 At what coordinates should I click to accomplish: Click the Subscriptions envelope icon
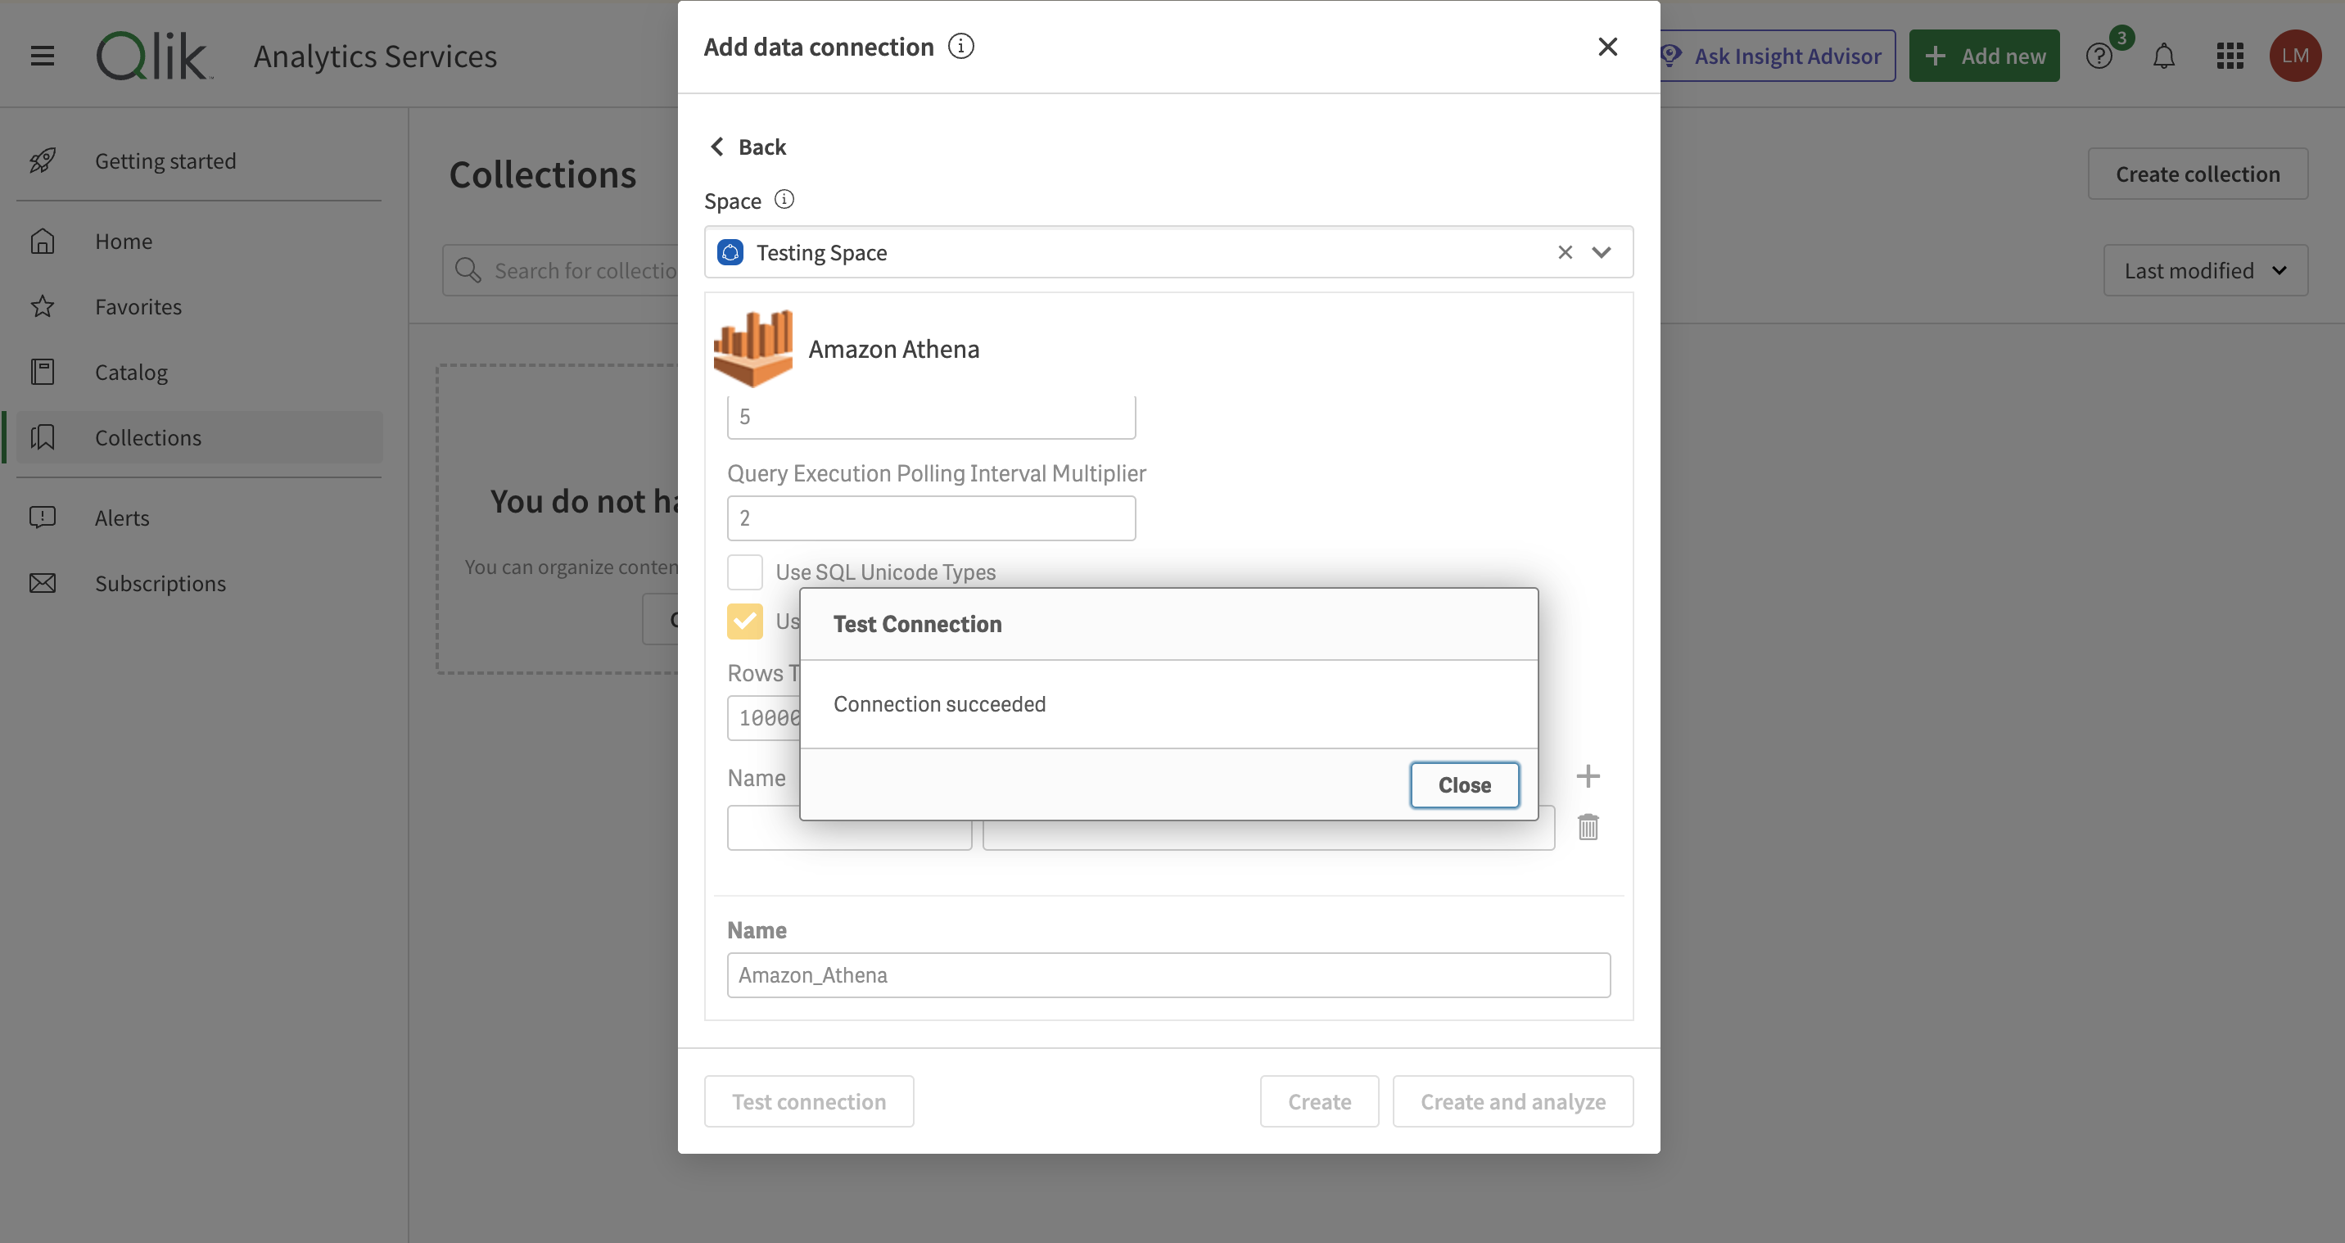coord(43,584)
